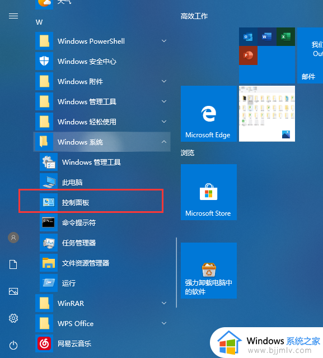The width and height of the screenshot is (323, 358).
Task: Click the sub-item Windows 管理工具 gear icon
Action: click(49, 162)
